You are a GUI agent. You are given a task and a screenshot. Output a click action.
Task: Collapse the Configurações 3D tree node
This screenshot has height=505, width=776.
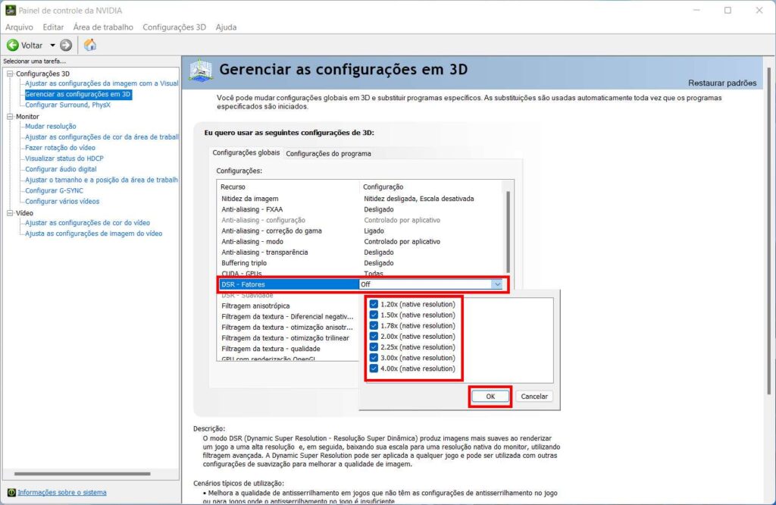10,74
